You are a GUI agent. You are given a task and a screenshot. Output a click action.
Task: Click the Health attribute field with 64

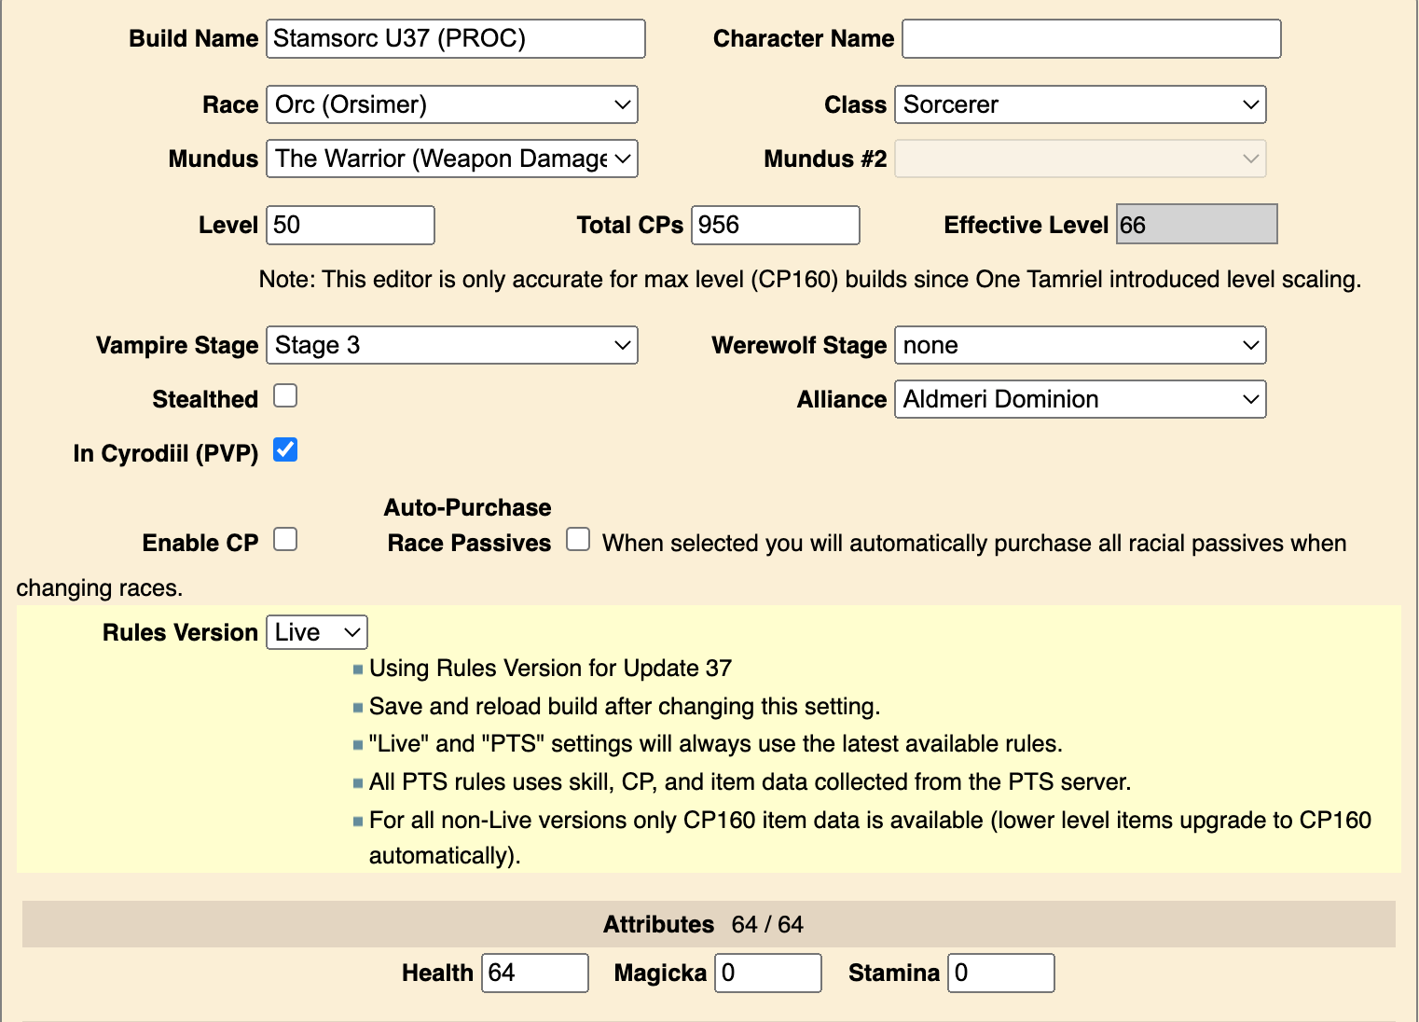535,973
